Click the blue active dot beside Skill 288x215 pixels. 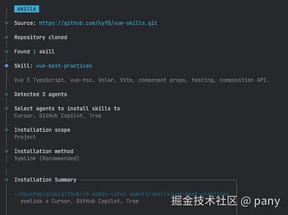[x=6, y=66]
